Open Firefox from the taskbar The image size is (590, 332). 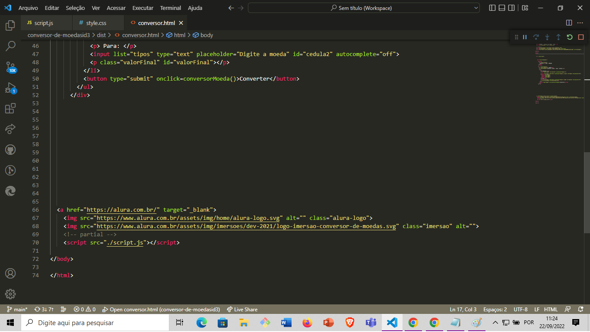tap(307, 323)
